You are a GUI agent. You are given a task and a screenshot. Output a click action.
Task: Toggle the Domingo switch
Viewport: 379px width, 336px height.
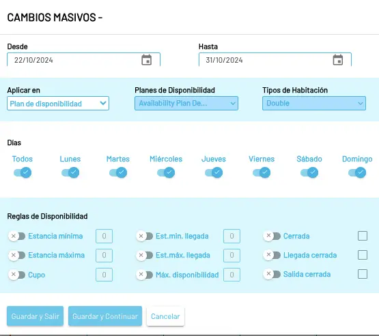click(x=357, y=172)
